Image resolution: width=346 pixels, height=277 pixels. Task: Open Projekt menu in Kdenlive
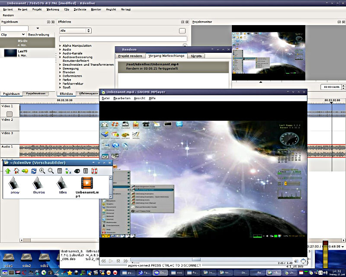click(x=37, y=10)
